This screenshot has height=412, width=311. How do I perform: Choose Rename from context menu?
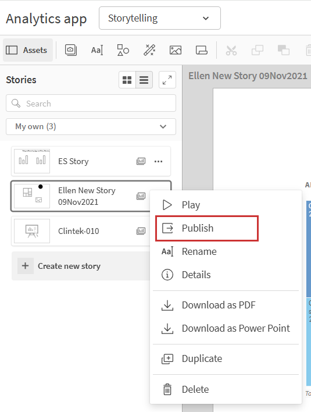click(x=226, y=251)
